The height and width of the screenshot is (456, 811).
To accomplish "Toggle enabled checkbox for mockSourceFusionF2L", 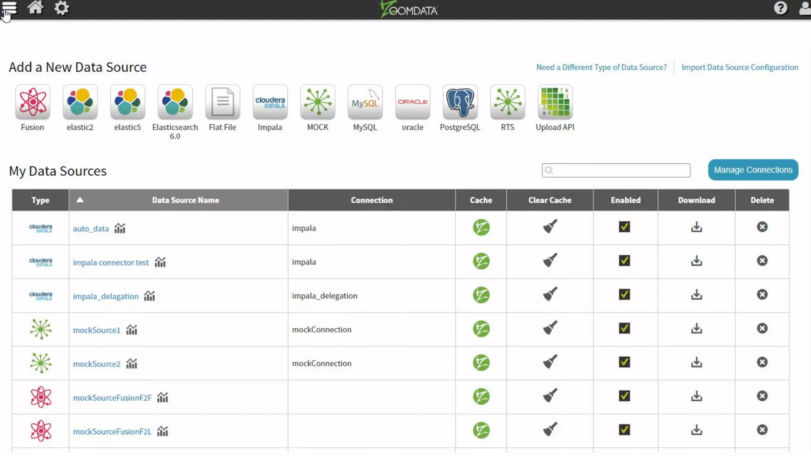I will [624, 430].
